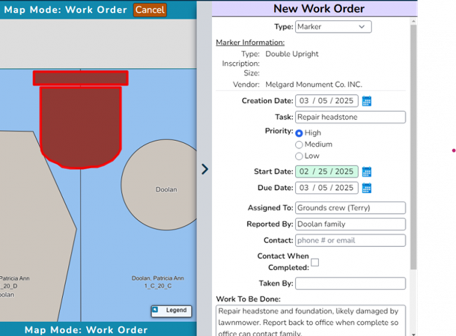The width and height of the screenshot is (456, 336).
Task: Click the plot label 1_C_20_C
Action: 158,286
